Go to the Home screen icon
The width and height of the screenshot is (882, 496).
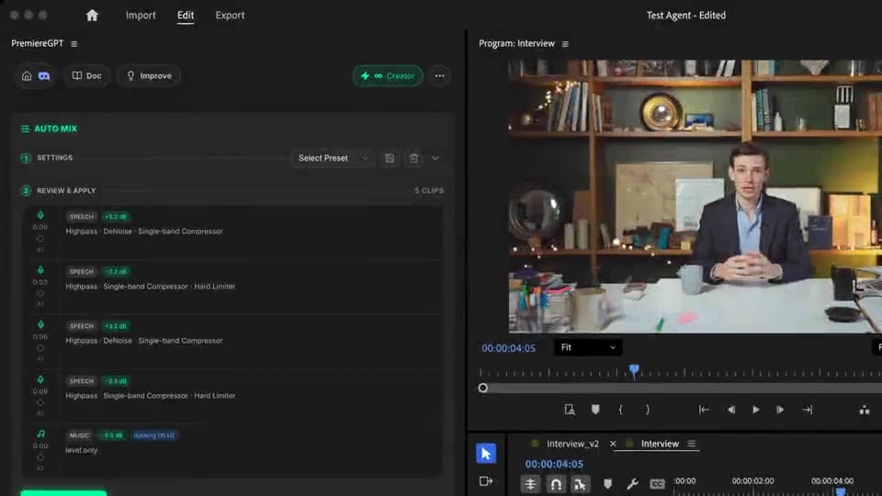coord(92,16)
